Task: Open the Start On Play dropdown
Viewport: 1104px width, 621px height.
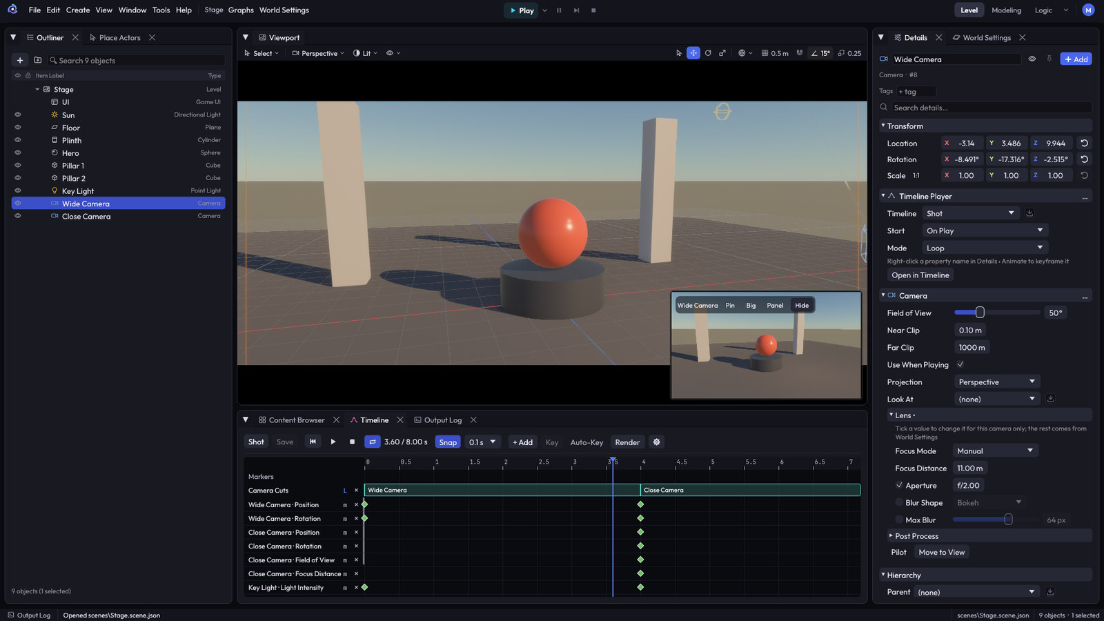Action: pyautogui.click(x=985, y=230)
